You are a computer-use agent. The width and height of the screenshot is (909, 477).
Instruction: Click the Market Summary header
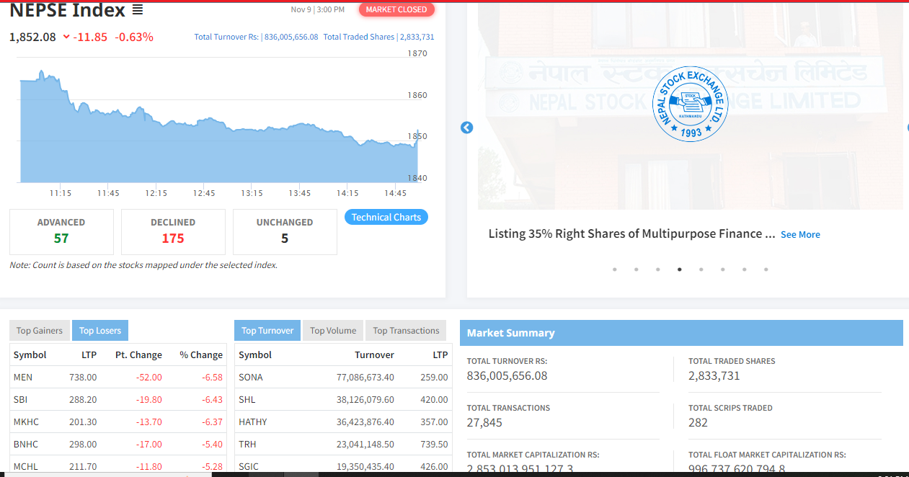coord(681,333)
